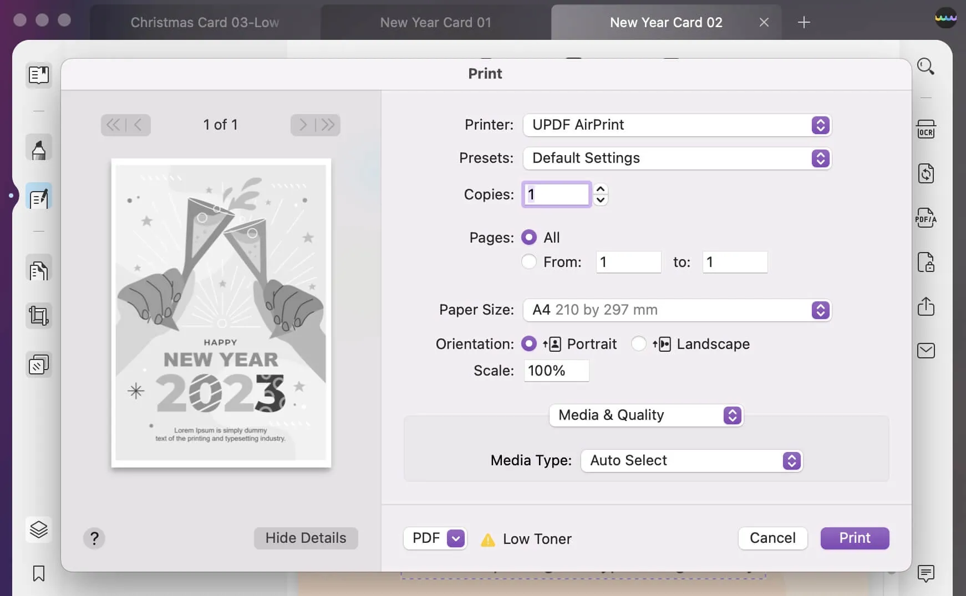Viewport: 966px width, 596px height.
Task: Click the purple Print button
Action: point(855,538)
